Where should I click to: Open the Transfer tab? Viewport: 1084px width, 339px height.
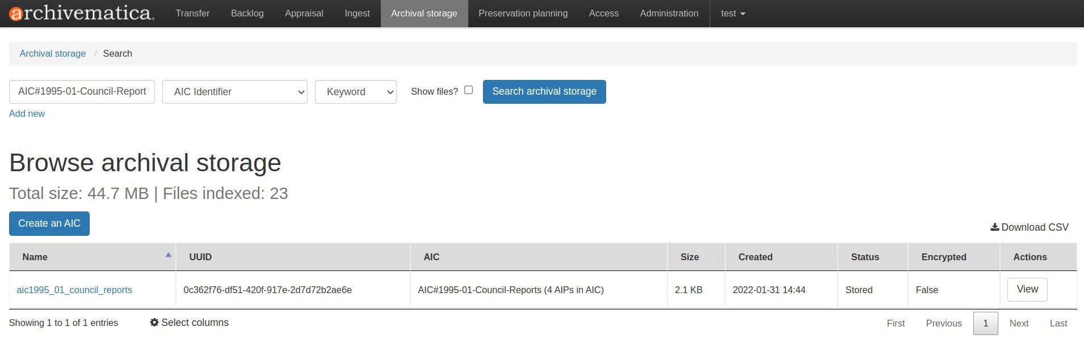coord(192,14)
